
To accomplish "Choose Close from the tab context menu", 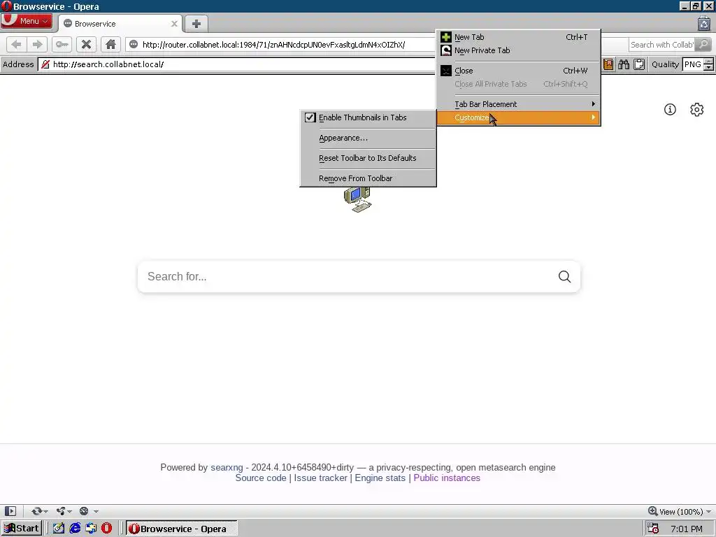I will click(x=518, y=71).
